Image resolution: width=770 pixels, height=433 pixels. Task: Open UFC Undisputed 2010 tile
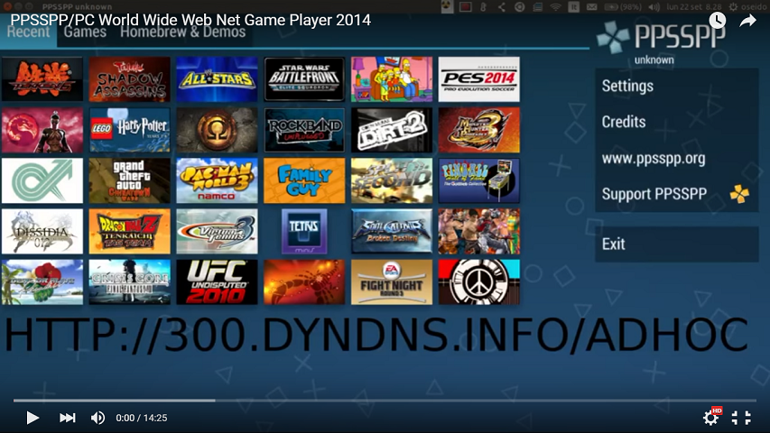click(217, 282)
